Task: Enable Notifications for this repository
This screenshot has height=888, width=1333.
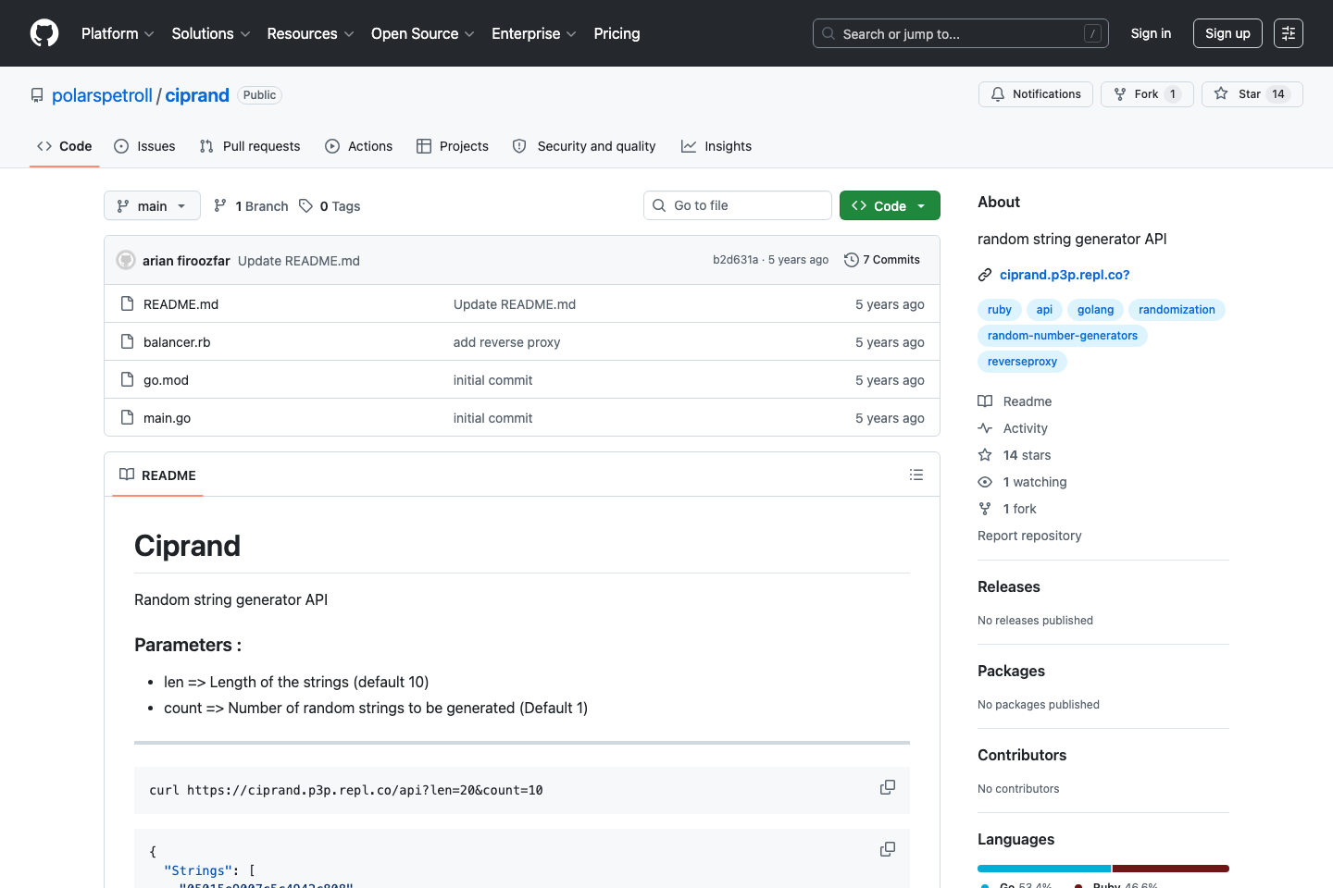Action: (1035, 93)
